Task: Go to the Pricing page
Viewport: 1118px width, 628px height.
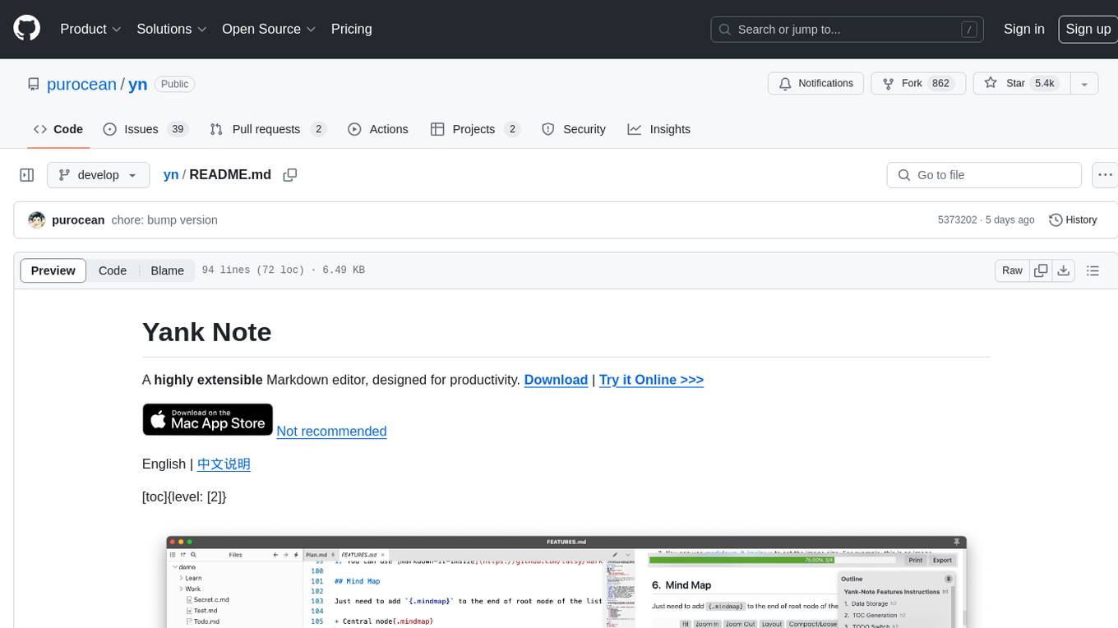Action: [x=351, y=29]
